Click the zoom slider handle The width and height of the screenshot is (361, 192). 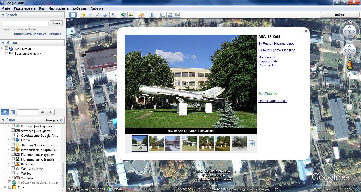(x=350, y=91)
